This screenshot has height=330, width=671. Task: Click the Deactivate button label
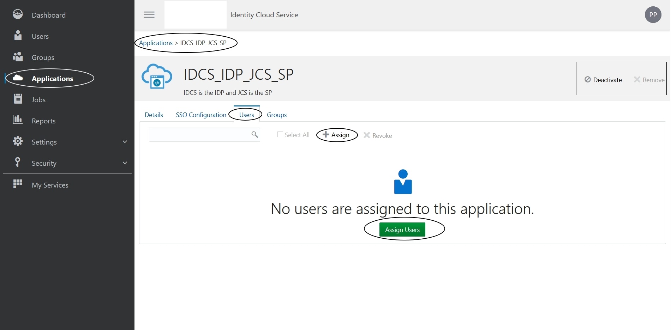pyautogui.click(x=607, y=80)
